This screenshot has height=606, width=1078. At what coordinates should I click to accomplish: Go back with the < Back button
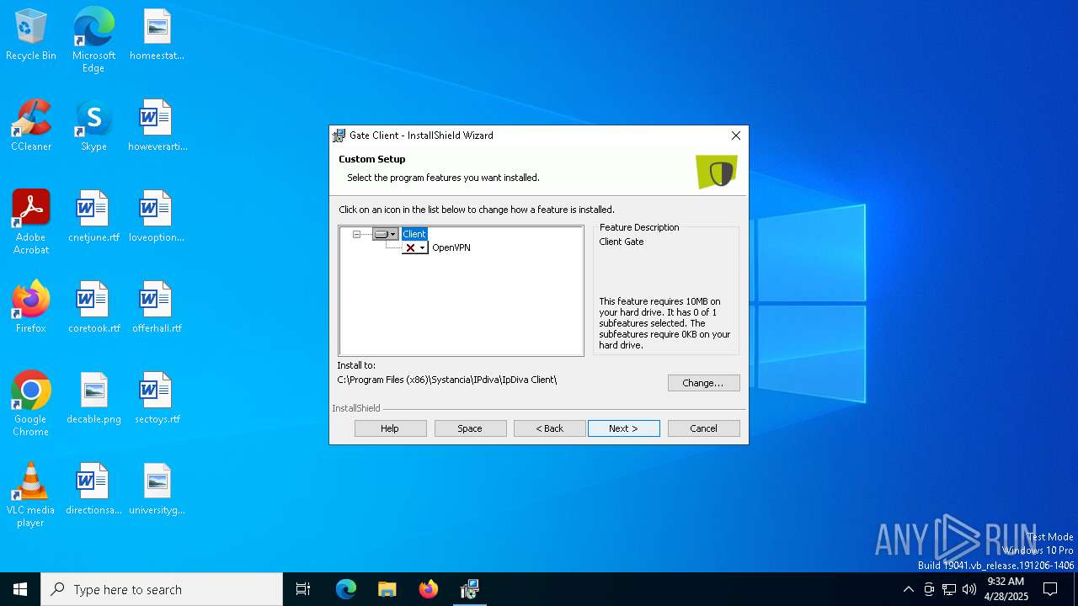tap(549, 428)
